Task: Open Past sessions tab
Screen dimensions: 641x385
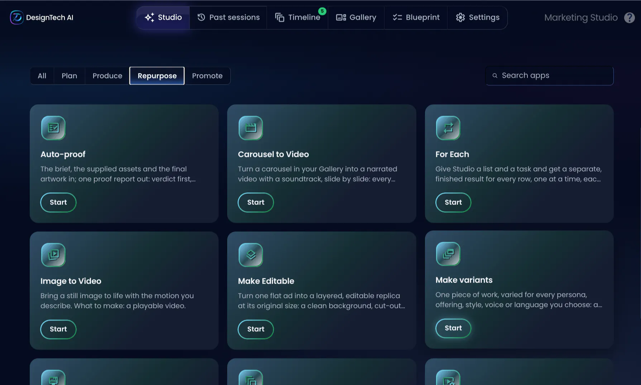Action: click(x=229, y=18)
